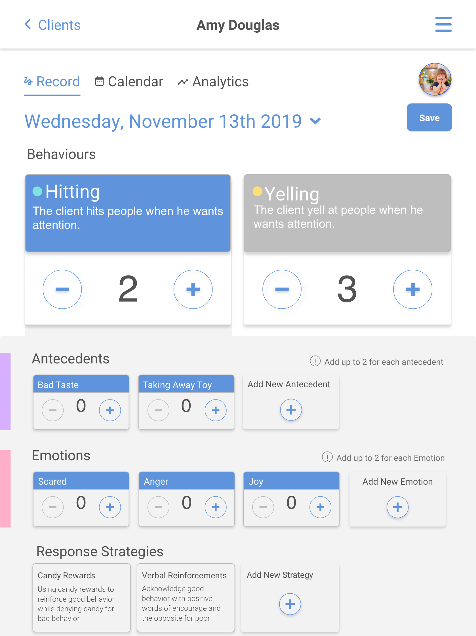476x636 pixels.
Task: Switch to the Calendar tab
Action: [129, 82]
